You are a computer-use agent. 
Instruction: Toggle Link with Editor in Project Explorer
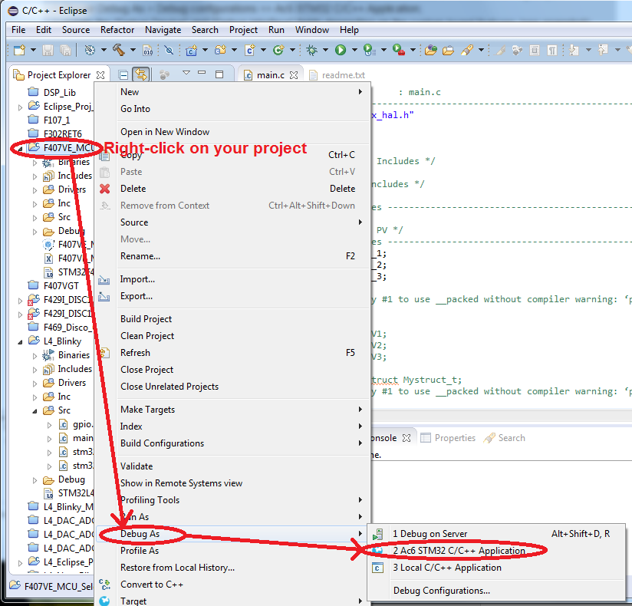(141, 75)
